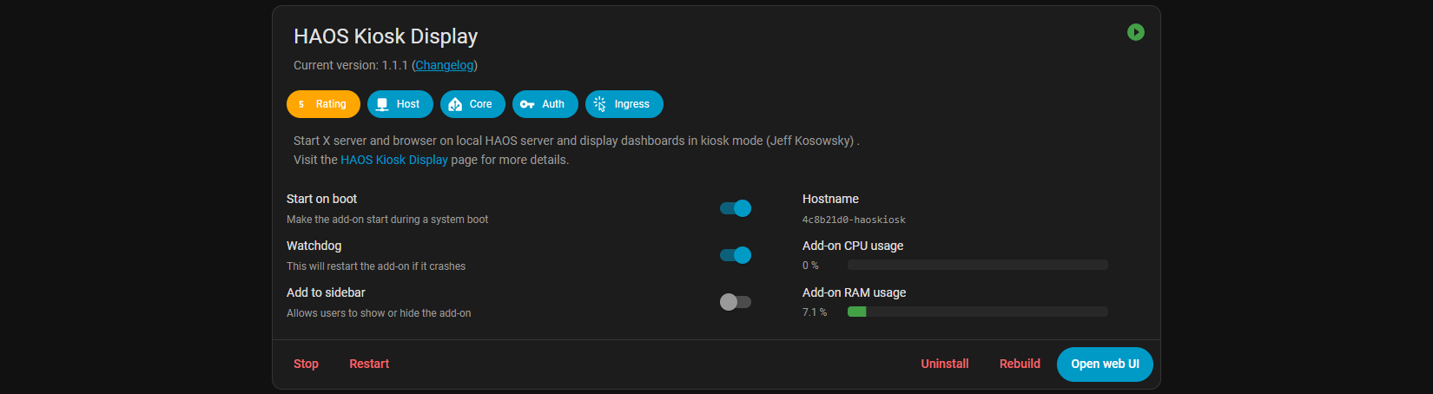The height and width of the screenshot is (394, 1433).
Task: Open the Changelog link
Action: [445, 65]
